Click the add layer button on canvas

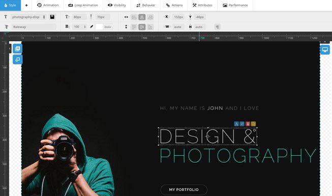[17, 48]
